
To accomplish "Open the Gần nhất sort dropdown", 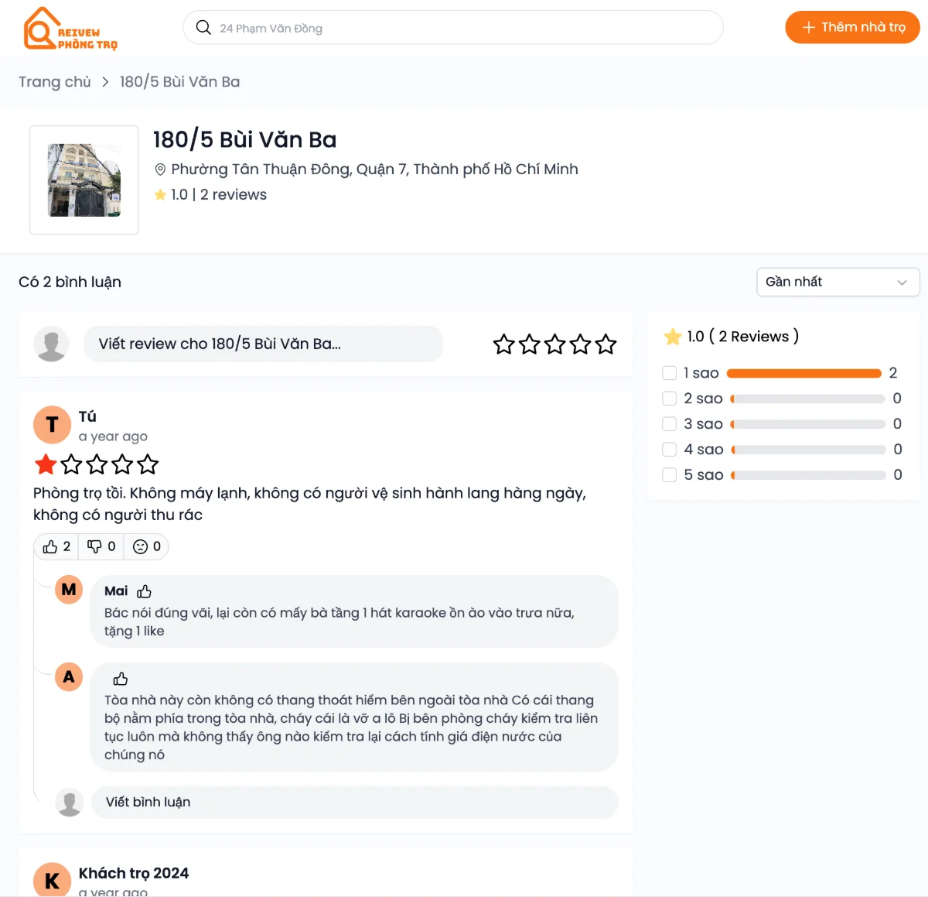I will [x=838, y=282].
